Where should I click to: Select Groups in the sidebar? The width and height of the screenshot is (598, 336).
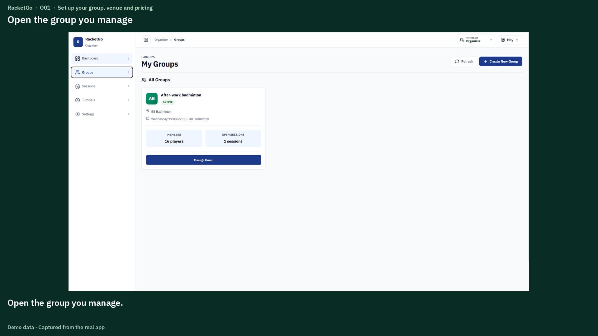pos(102,72)
